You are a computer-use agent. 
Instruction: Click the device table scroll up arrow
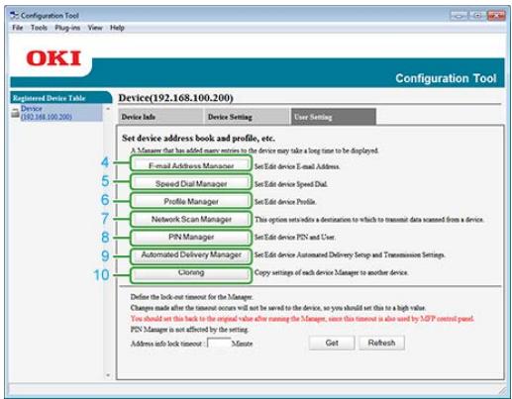(x=108, y=109)
